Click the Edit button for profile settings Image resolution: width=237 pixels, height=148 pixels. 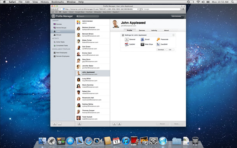(x=170, y=50)
